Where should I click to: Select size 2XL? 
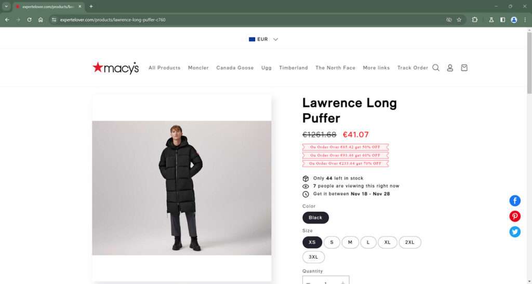coord(410,242)
